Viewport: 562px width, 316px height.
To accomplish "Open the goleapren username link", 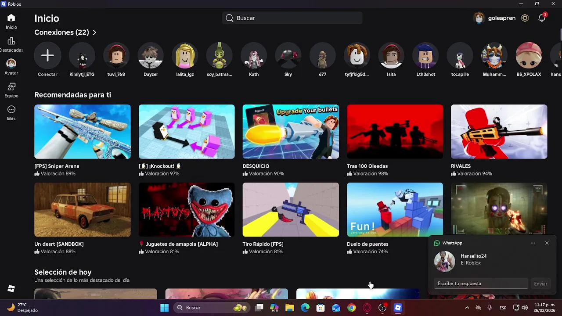I will [502, 18].
